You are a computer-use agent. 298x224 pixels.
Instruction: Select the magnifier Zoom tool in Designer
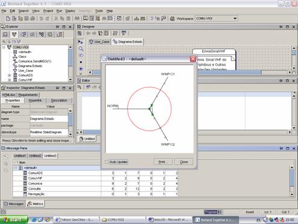(x=81, y=49)
